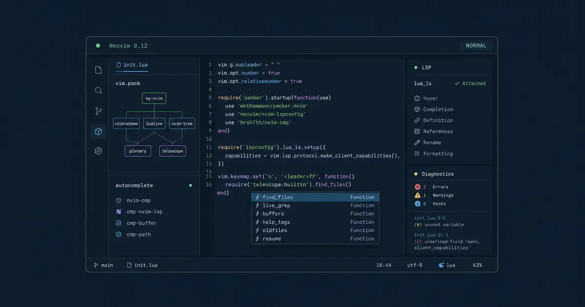Select the colorscheme graph node
This screenshot has height=307, width=585.
(x=126, y=124)
